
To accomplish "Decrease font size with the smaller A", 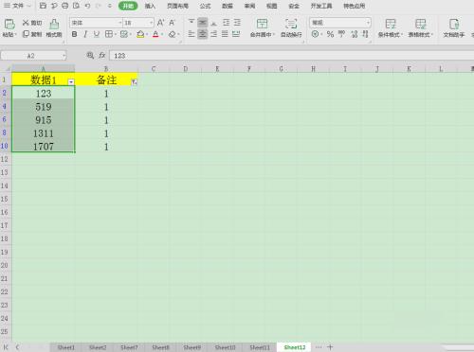I will click(x=172, y=23).
